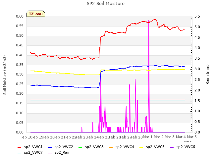
Task: Click the Feb 25 x-axis tick label
Action: click(x=104, y=137)
